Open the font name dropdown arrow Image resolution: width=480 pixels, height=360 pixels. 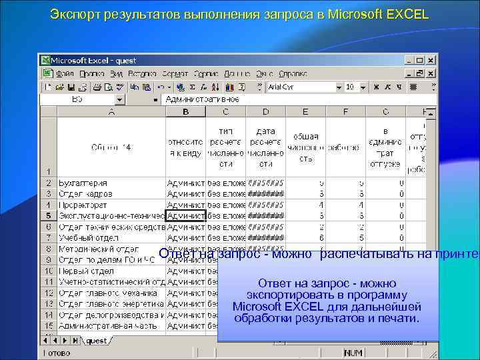pyautogui.click(x=339, y=87)
